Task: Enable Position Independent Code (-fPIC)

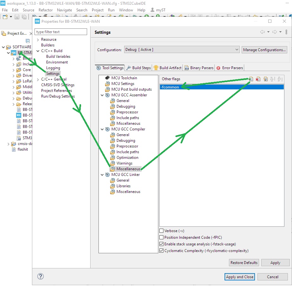Action: 162,237
